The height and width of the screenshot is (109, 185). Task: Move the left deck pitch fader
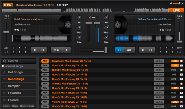coord(6,32)
